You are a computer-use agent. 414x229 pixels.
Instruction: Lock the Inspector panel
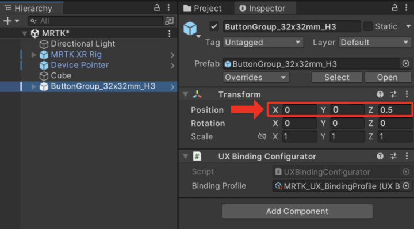pyautogui.click(x=394, y=7)
